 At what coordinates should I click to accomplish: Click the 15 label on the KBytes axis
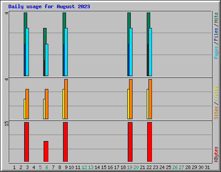(6, 123)
